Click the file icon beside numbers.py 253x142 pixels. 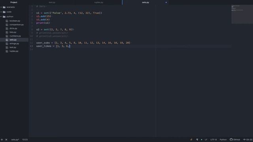(7, 36)
